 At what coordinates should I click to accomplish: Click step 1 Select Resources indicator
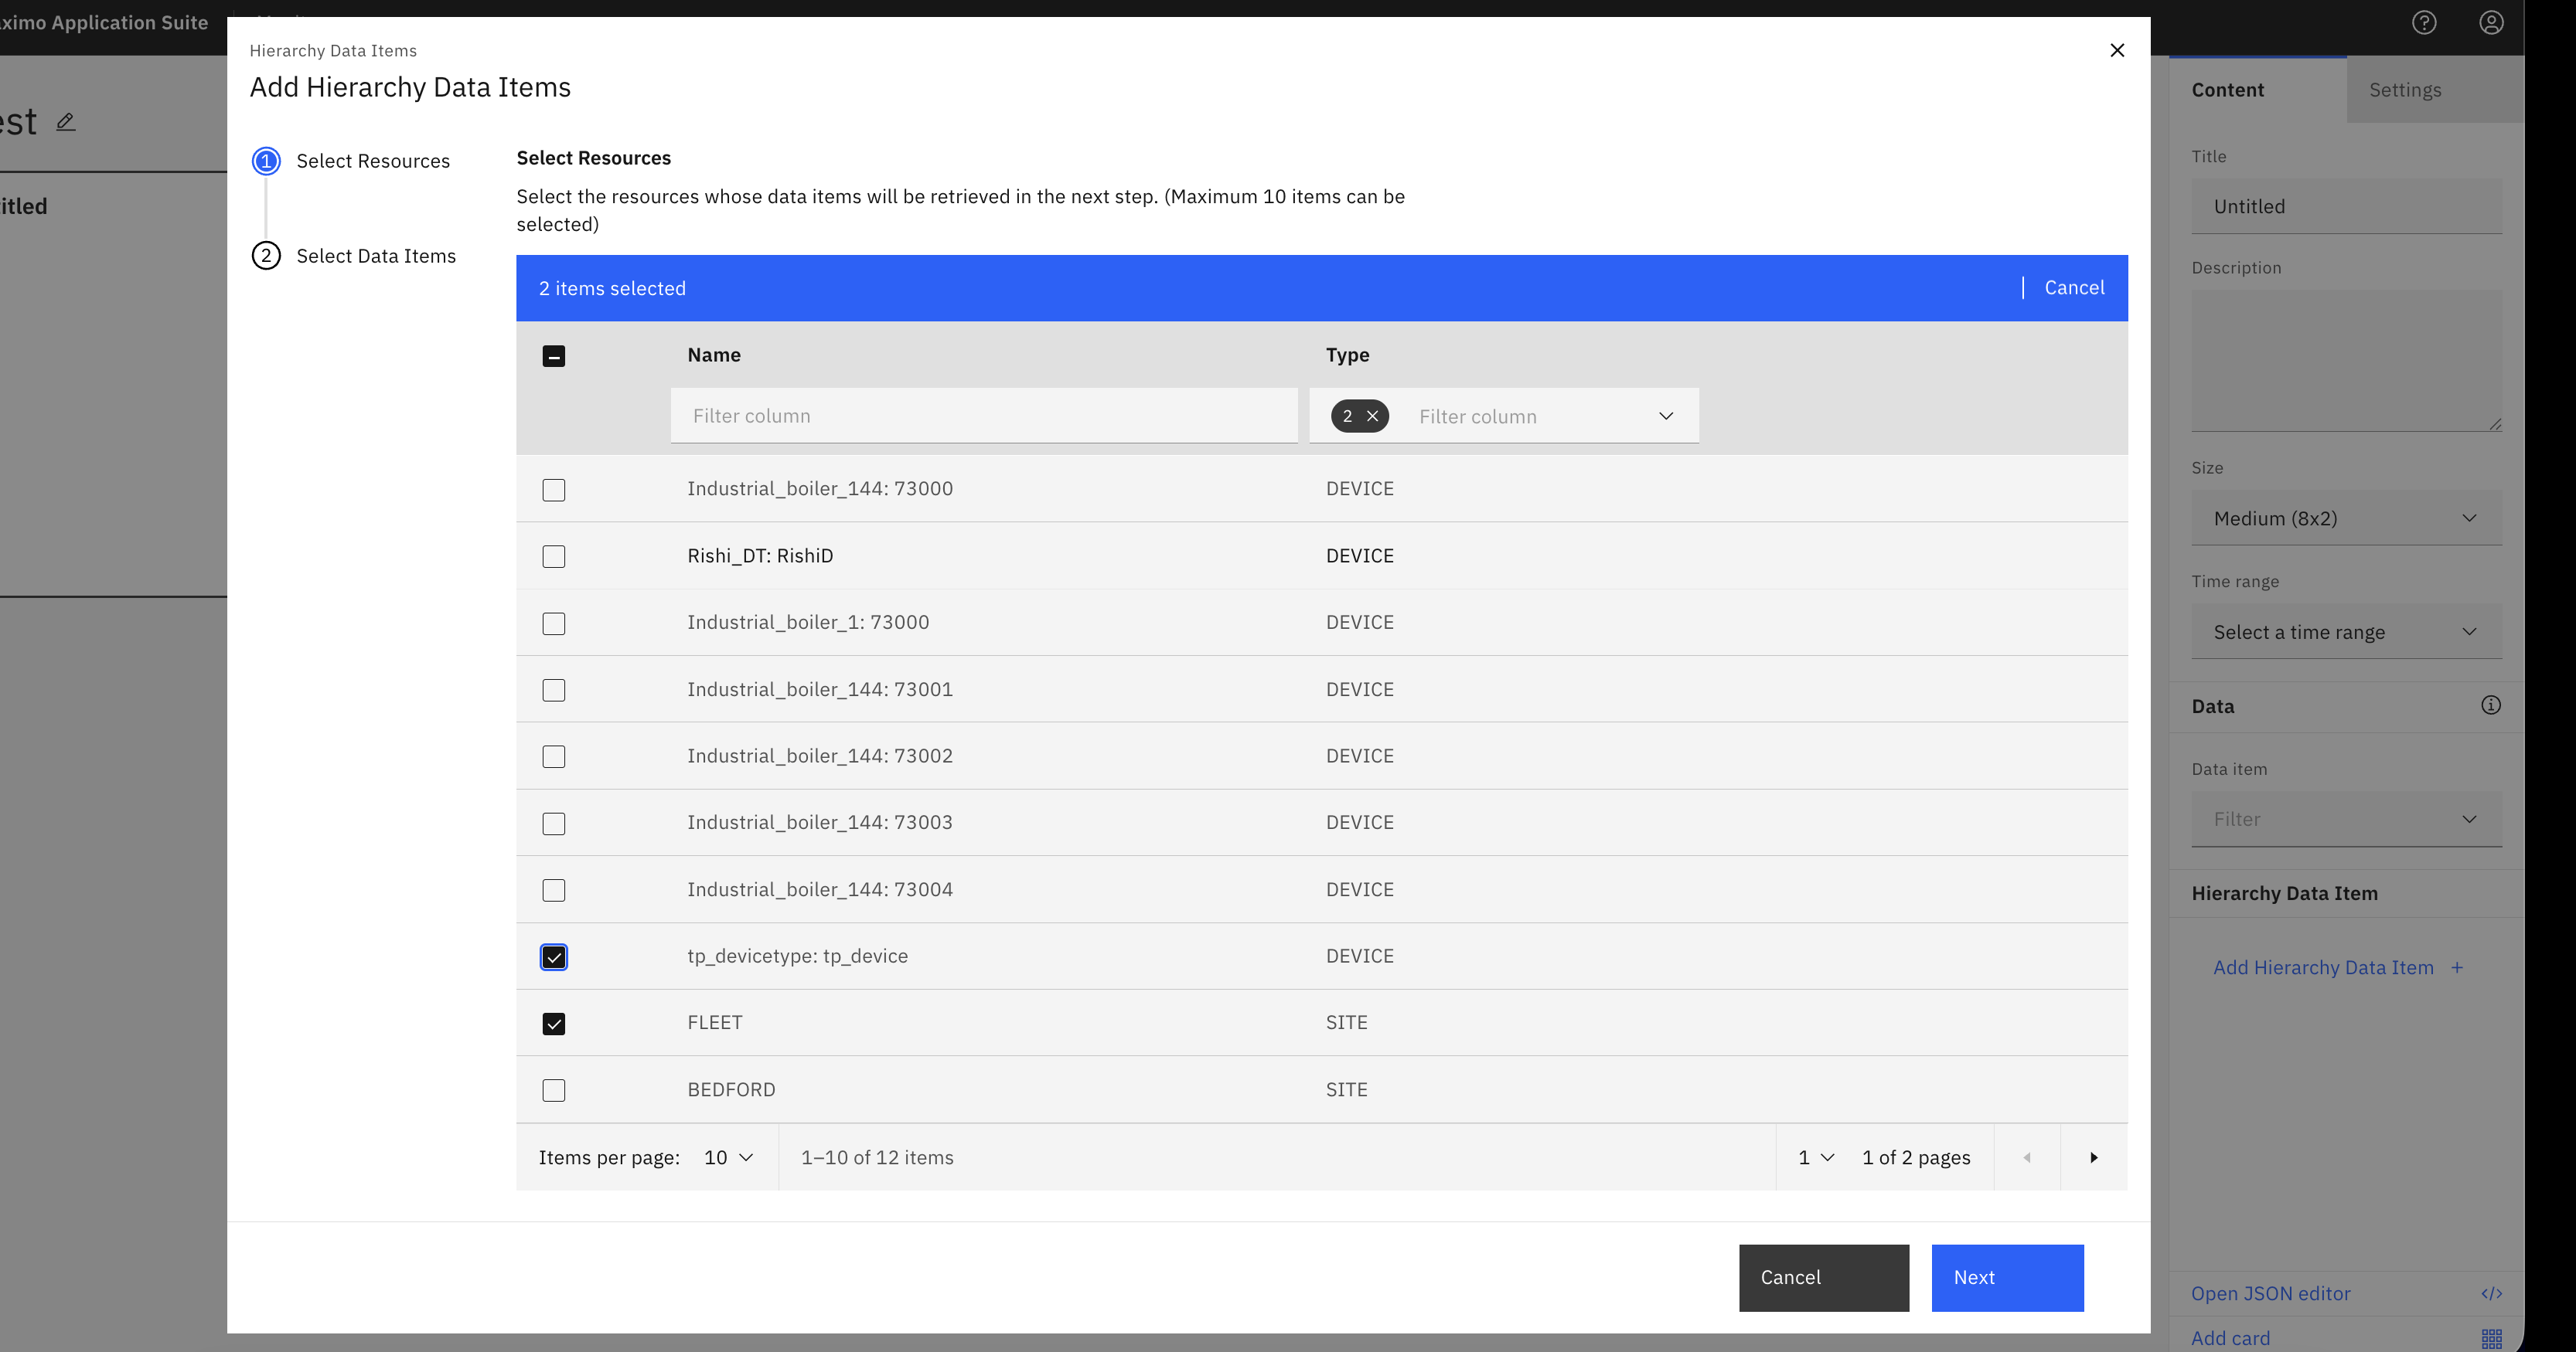266,161
